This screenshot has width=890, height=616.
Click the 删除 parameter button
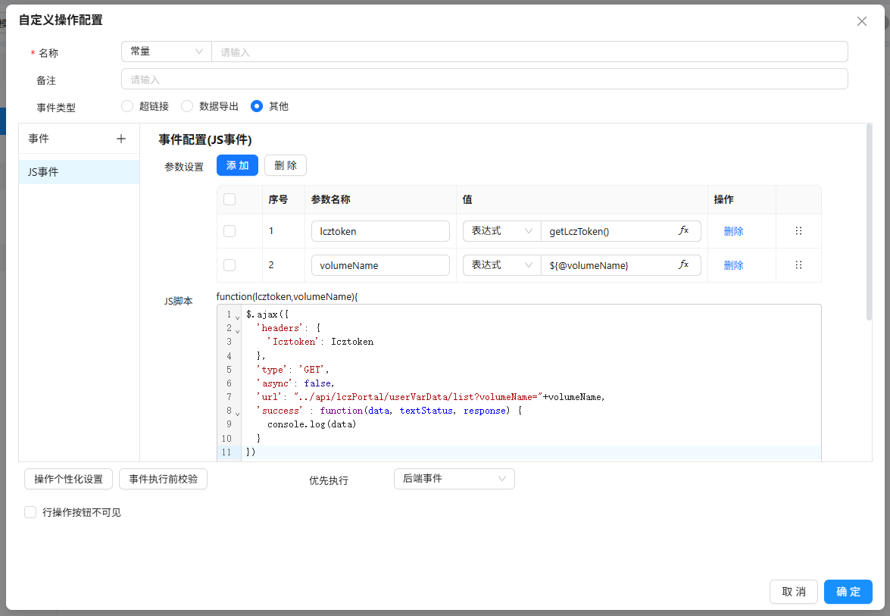tap(286, 165)
